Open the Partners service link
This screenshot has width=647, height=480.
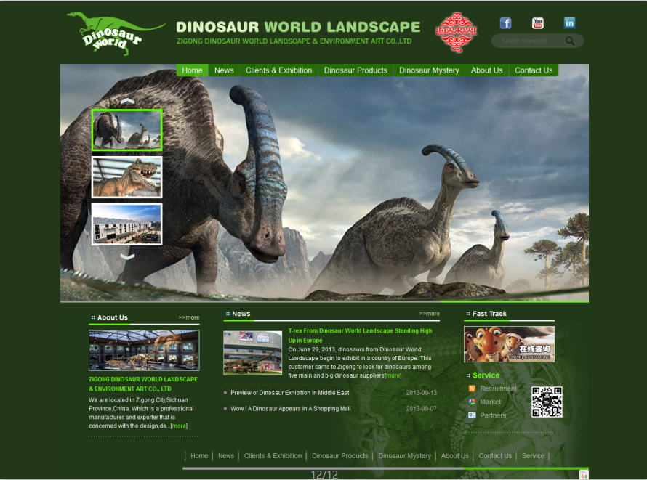tap(493, 415)
